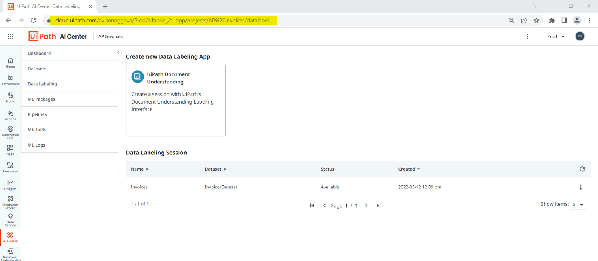Open the Datasets menu item
The image size is (598, 261).
point(70,68)
